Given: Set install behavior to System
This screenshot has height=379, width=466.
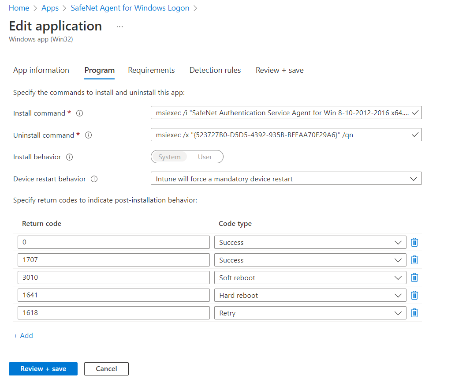Looking at the screenshot, I should [169, 157].
